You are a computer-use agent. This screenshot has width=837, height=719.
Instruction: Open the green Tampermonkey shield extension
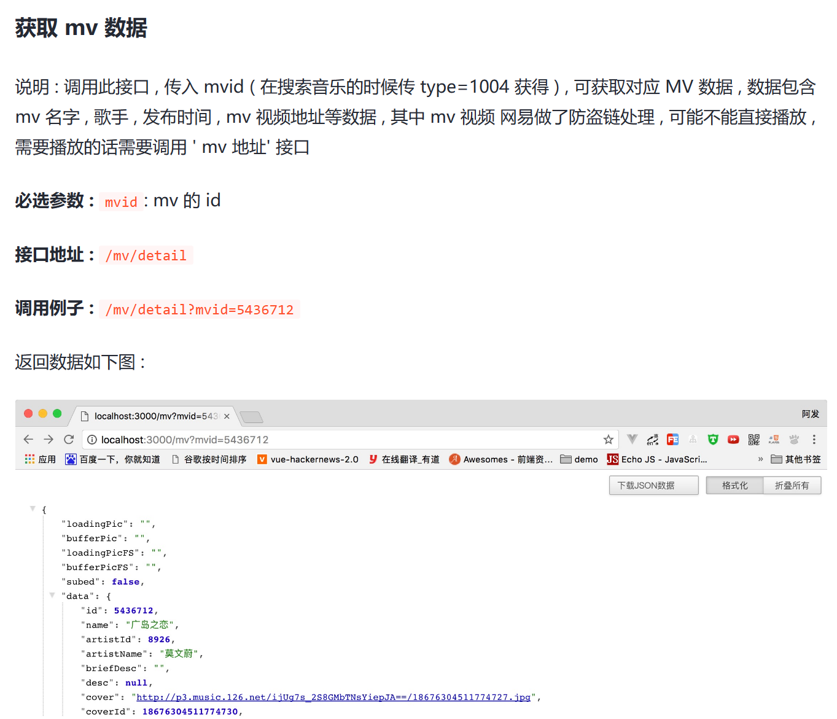tap(712, 439)
